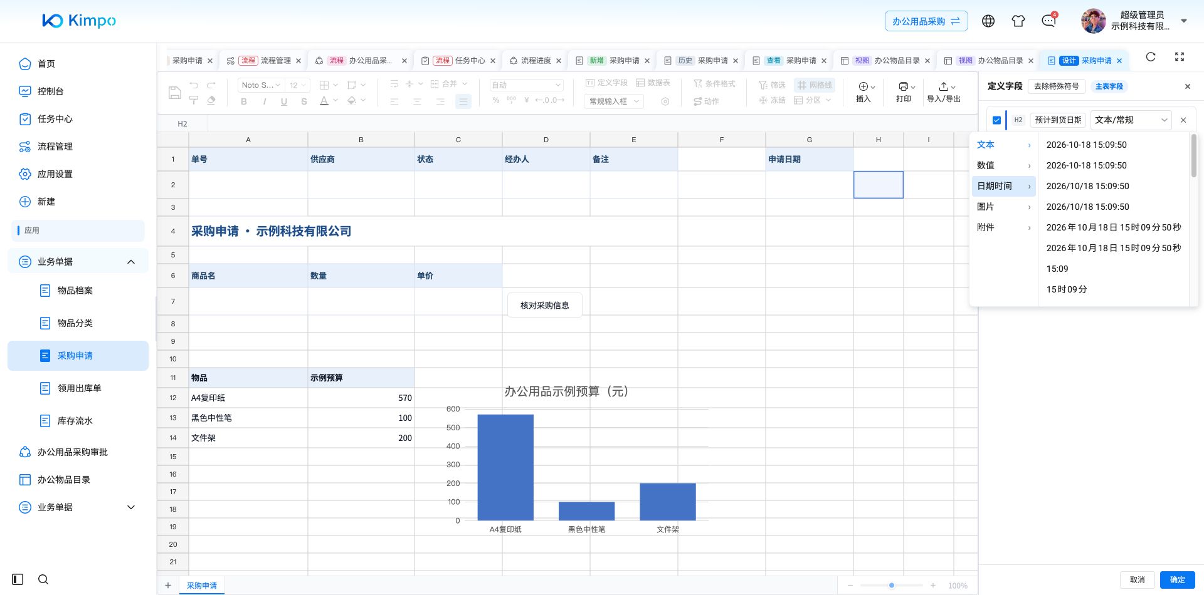Click the add sheet plus icon

point(168,586)
